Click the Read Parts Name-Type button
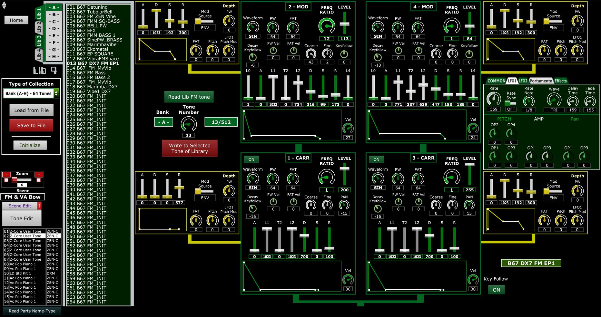The width and height of the screenshot is (601, 317). pyautogui.click(x=32, y=311)
